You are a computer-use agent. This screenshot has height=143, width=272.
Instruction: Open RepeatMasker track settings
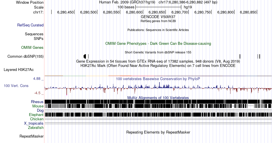[x=31, y=136]
